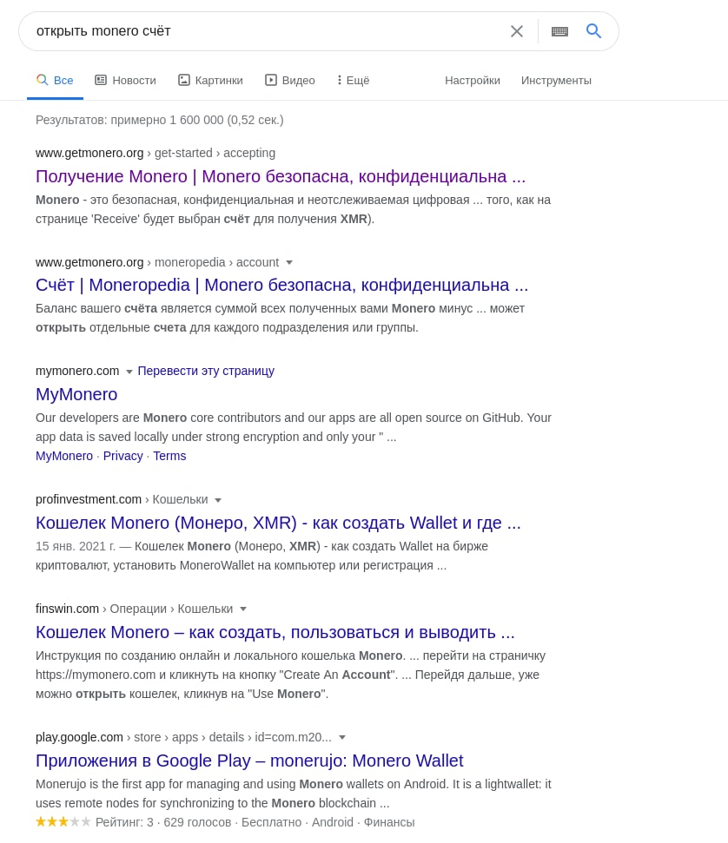Open the monerujo: Monero Wallet result
The width and height of the screenshot is (728, 843).
(249, 761)
